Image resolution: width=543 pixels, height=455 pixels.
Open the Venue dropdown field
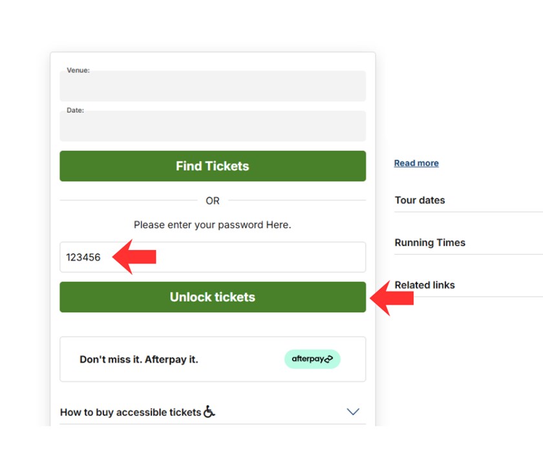coord(213,87)
